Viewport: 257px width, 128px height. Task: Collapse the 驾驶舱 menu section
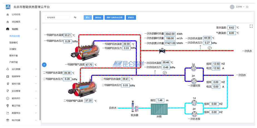(36, 29)
